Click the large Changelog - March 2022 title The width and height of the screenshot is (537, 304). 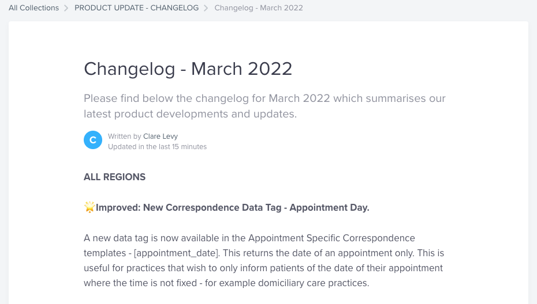point(188,69)
